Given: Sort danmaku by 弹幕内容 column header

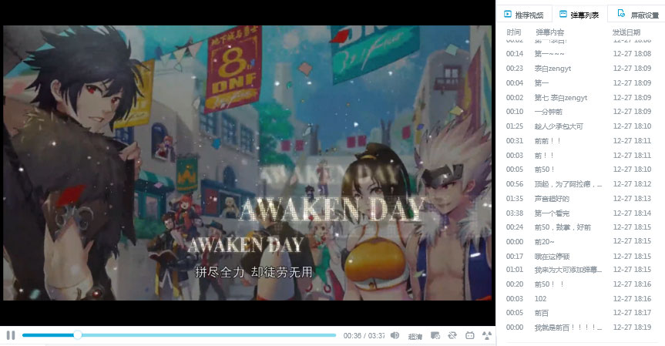Looking at the screenshot, I should [549, 32].
